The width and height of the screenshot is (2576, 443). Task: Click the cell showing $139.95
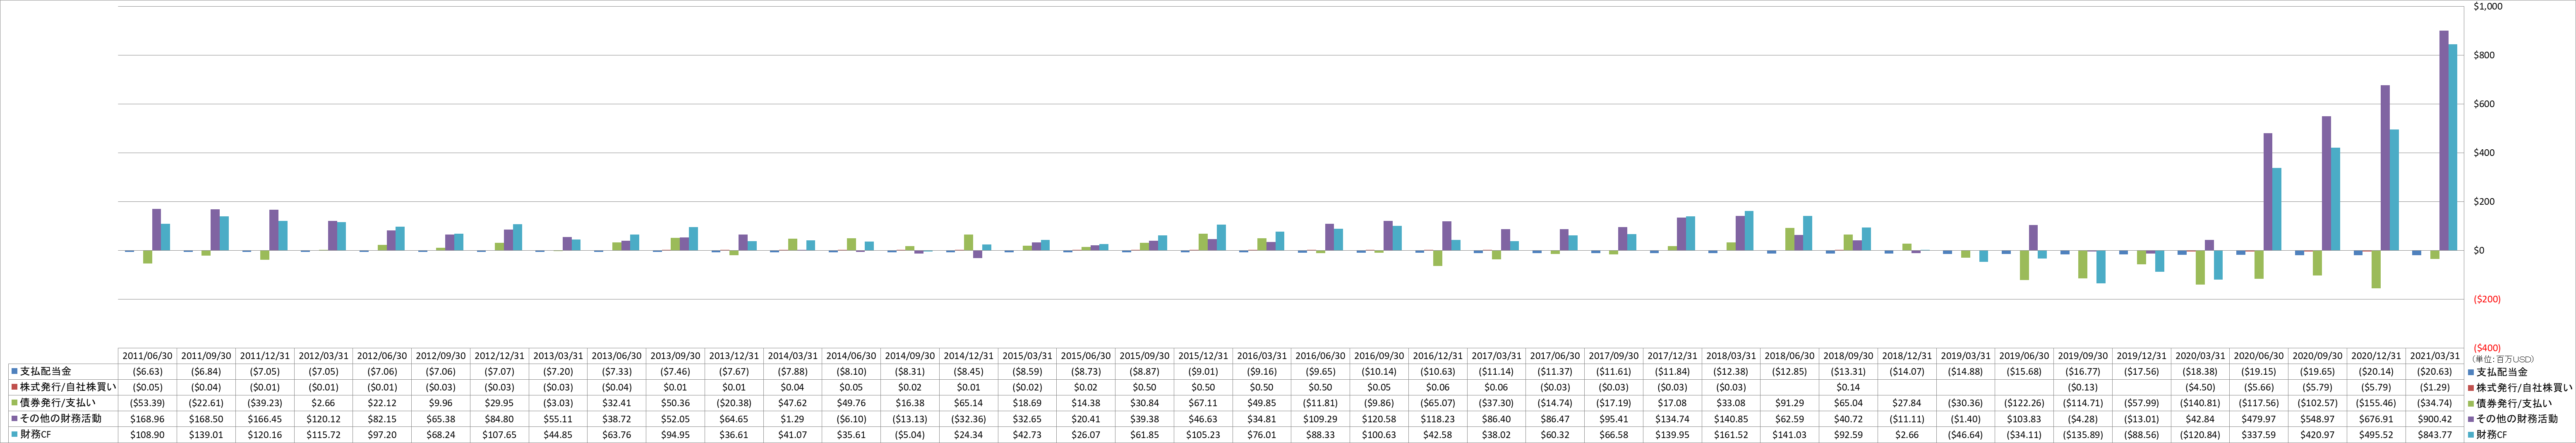[1672, 435]
